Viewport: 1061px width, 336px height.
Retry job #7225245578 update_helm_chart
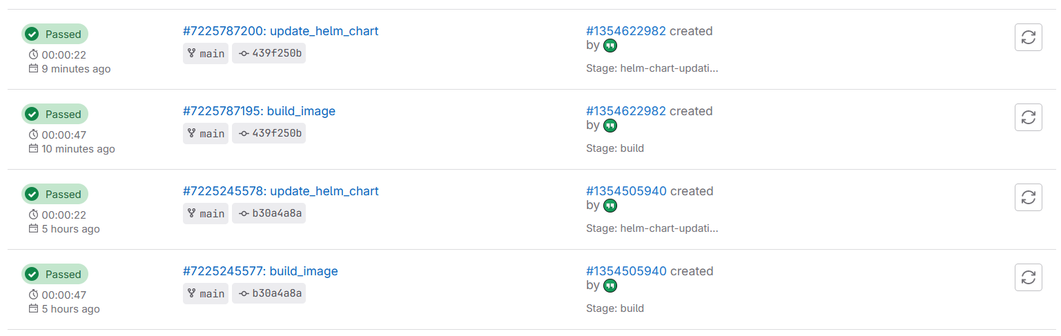coord(1028,197)
